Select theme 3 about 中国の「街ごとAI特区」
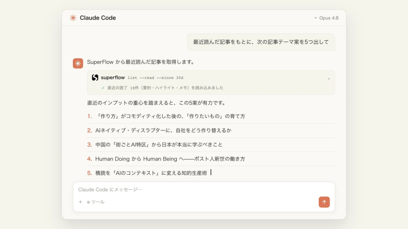This screenshot has height=229, width=408. (155, 145)
